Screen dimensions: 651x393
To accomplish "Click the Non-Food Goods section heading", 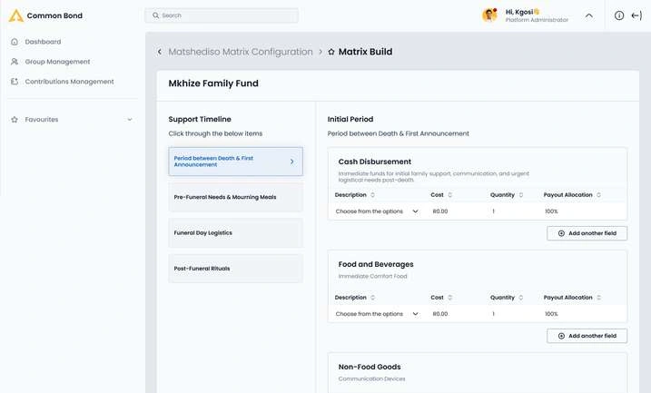I will tap(370, 367).
